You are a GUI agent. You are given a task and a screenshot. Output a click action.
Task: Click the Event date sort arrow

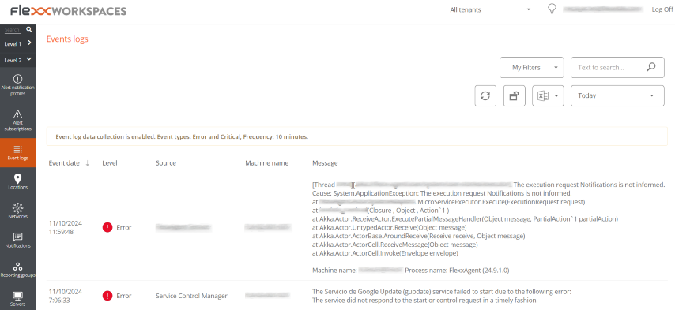(x=88, y=163)
